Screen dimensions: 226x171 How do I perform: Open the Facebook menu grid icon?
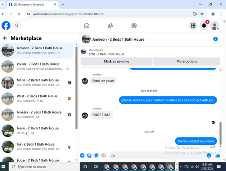[193, 25]
